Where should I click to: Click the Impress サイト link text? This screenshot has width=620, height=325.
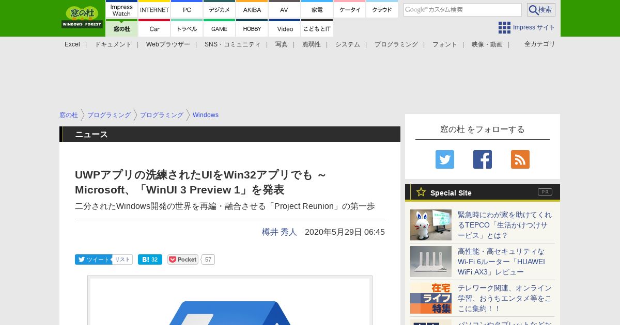534,27
